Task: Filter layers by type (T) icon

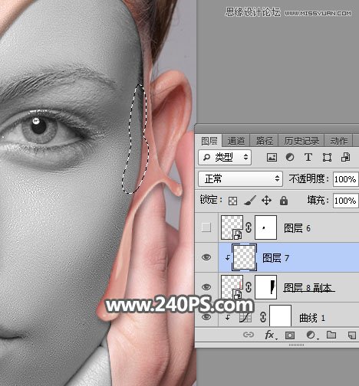Action: click(x=308, y=157)
